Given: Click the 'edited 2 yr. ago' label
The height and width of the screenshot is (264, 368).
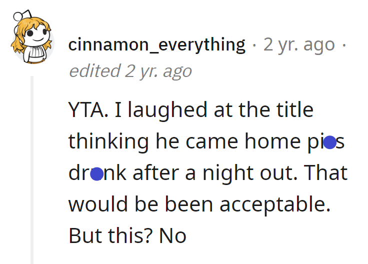Looking at the screenshot, I should 130,71.
